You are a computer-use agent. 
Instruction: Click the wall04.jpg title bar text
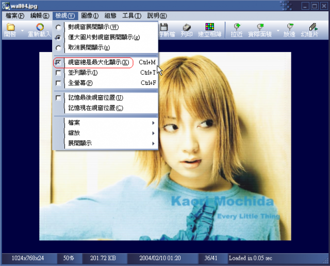pyautogui.click(x=24, y=6)
